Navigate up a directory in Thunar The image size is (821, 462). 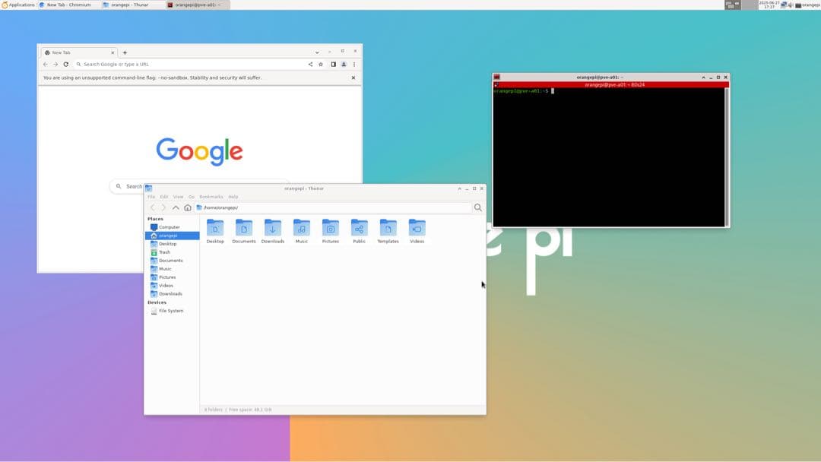(176, 207)
